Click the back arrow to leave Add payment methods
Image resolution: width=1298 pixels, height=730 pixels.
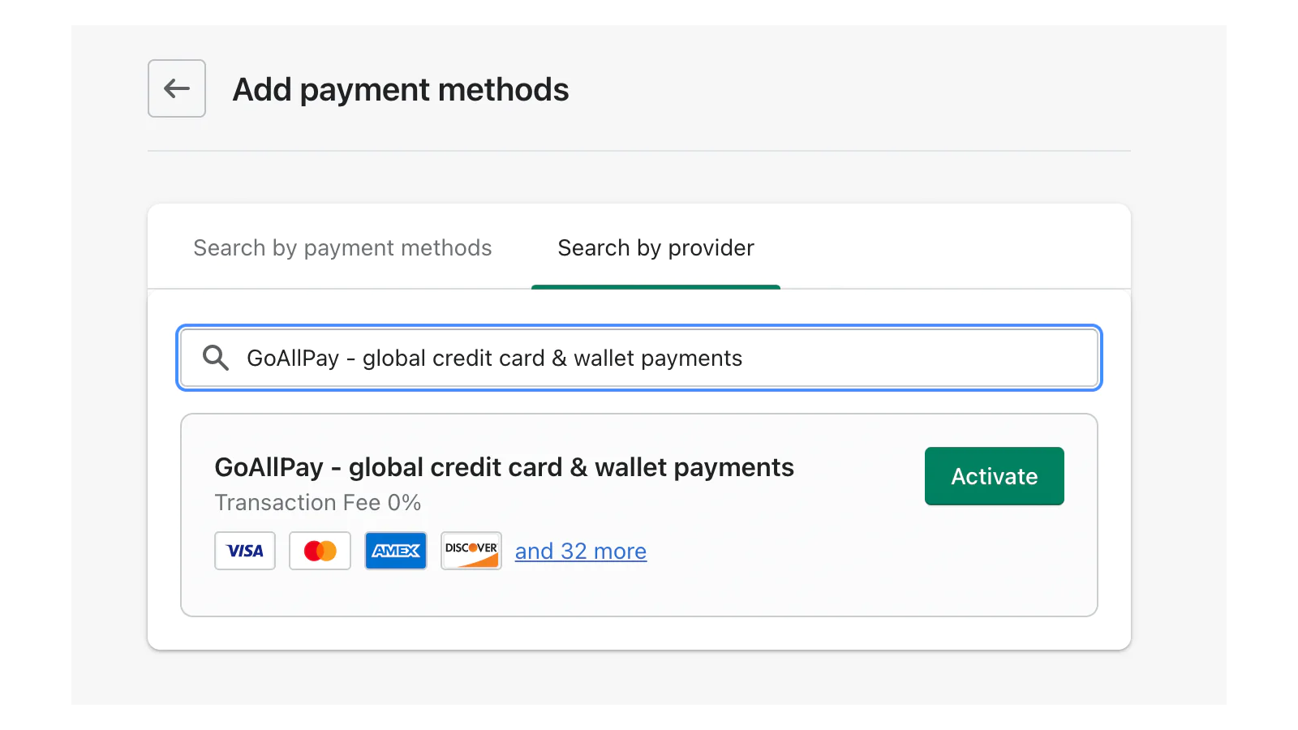pyautogui.click(x=176, y=88)
